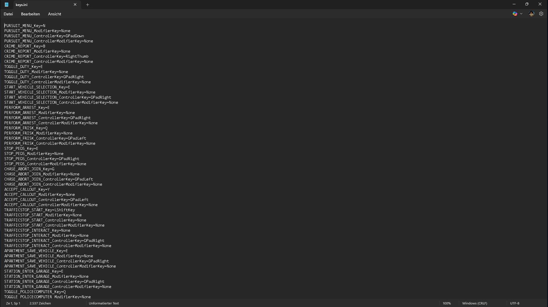Minimize the Notepad window

pyautogui.click(x=514, y=4)
